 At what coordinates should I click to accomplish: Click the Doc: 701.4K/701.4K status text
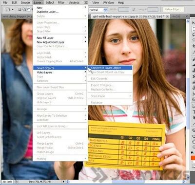point(40,182)
